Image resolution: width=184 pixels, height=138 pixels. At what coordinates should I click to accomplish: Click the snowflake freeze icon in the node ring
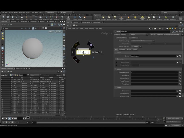tap(76, 60)
